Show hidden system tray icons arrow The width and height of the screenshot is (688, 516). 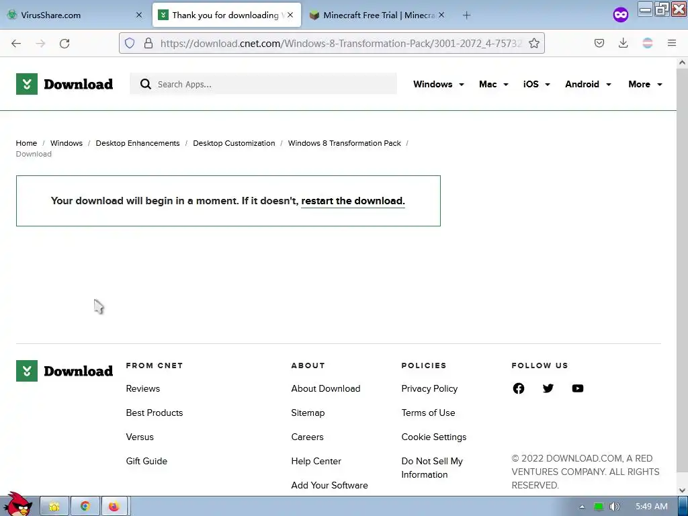[582, 507]
